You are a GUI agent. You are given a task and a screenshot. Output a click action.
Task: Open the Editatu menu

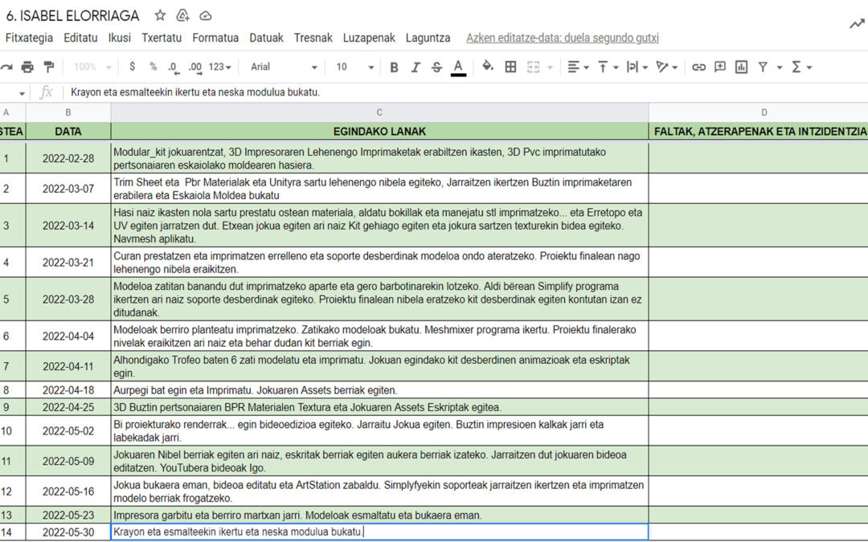[80, 38]
